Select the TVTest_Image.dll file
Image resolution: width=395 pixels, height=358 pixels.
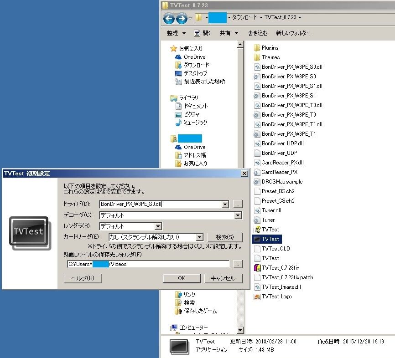[x=278, y=286]
